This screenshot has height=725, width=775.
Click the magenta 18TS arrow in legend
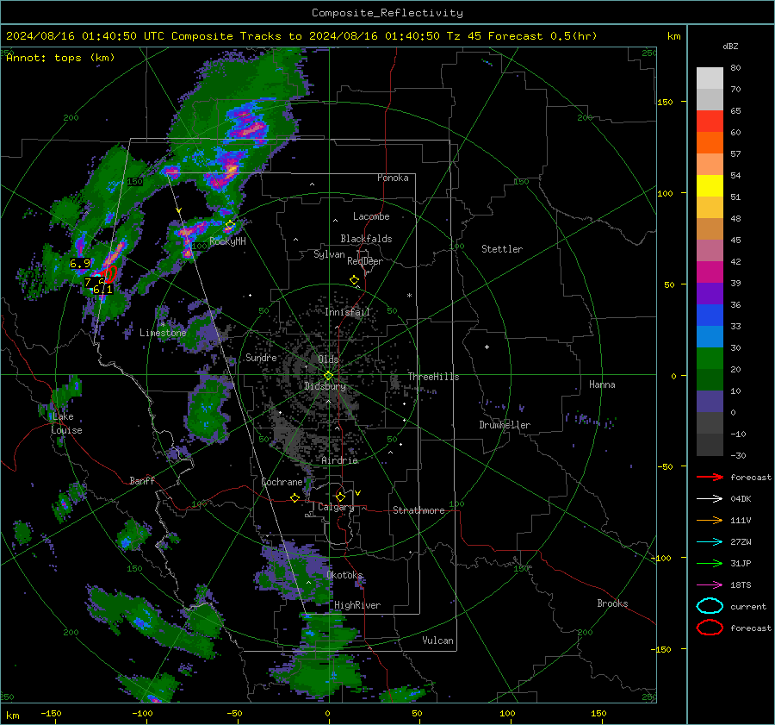tap(710, 585)
